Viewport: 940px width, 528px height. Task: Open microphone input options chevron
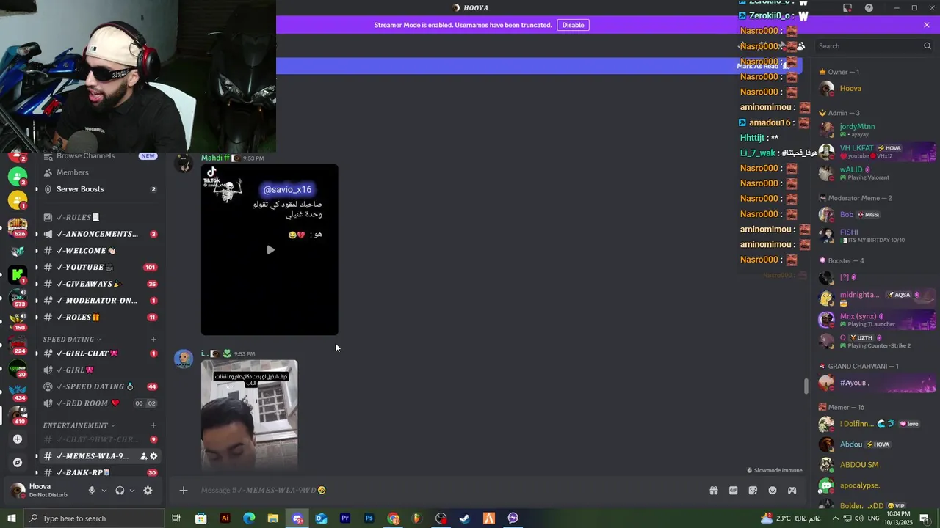104,491
